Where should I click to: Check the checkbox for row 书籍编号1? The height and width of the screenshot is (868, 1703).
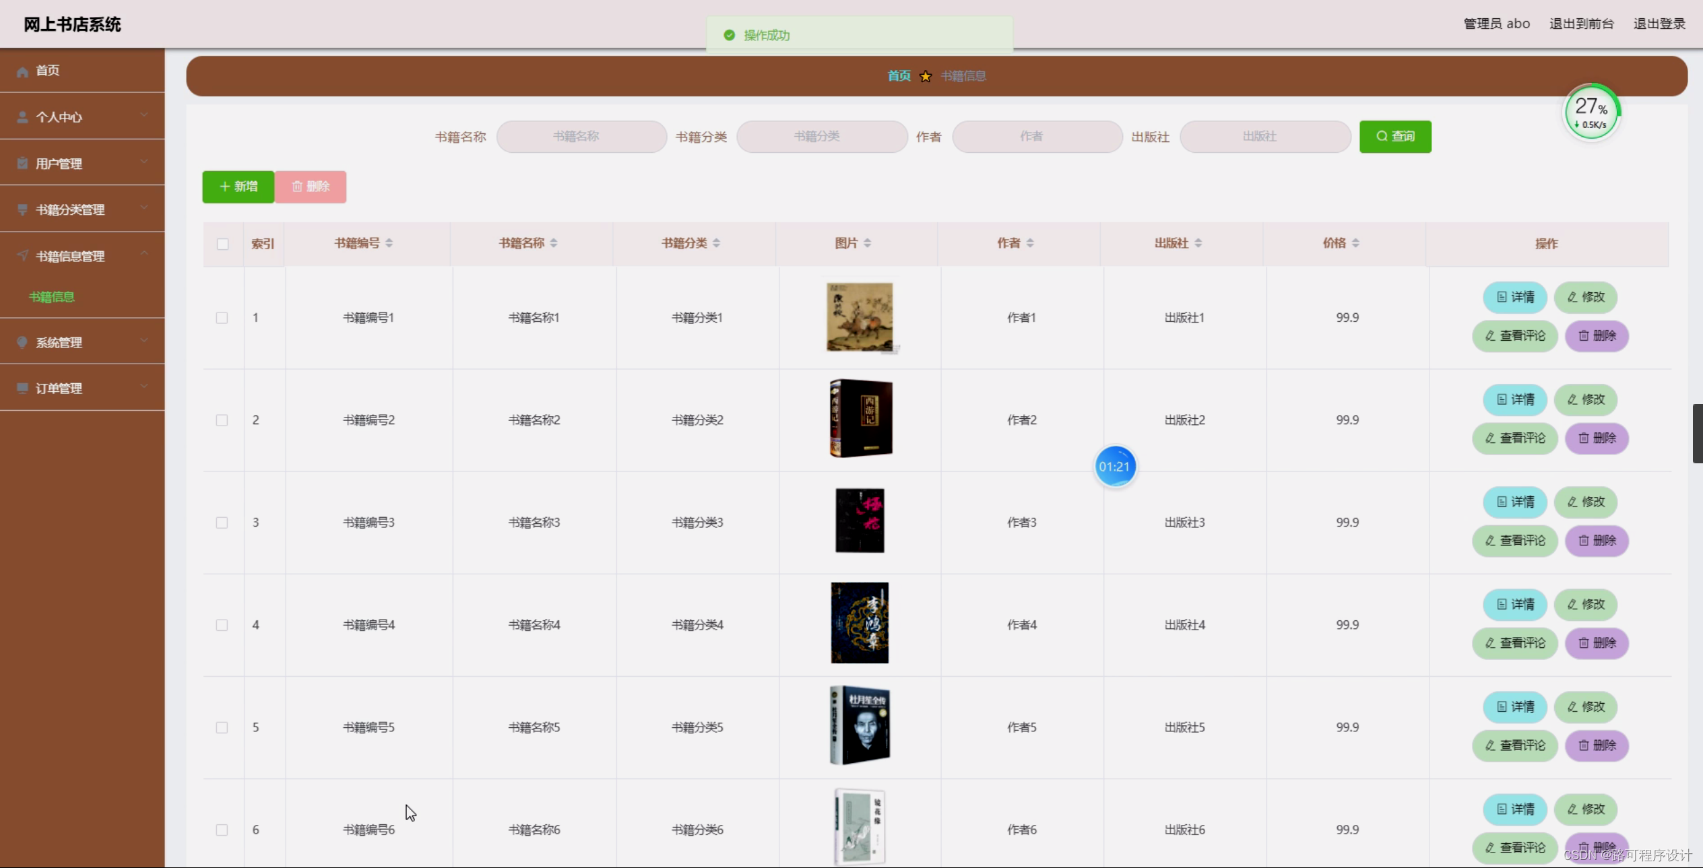[223, 317]
